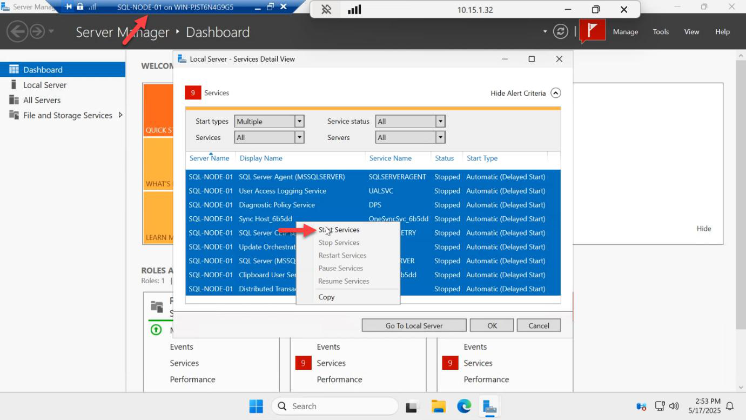
Task: Click the red 9 badge beside Services in the dialog header
Action: click(193, 93)
